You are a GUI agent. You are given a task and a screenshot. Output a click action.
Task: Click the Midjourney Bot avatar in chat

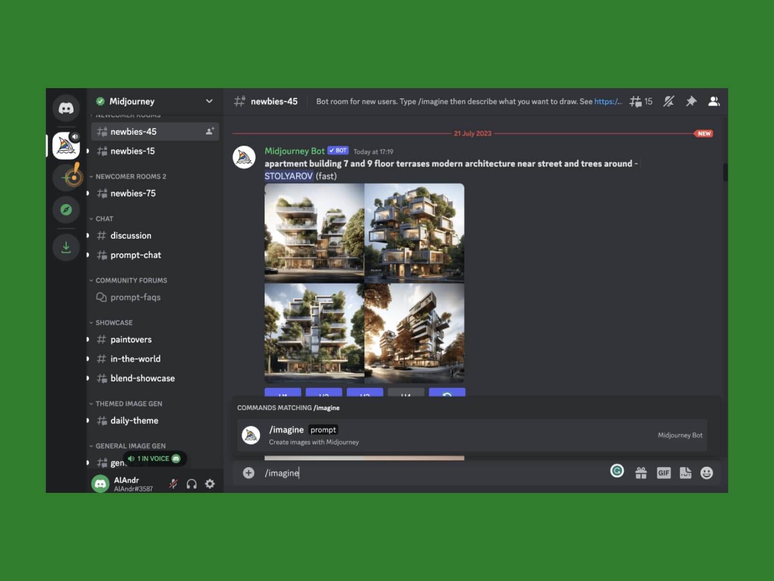(244, 157)
